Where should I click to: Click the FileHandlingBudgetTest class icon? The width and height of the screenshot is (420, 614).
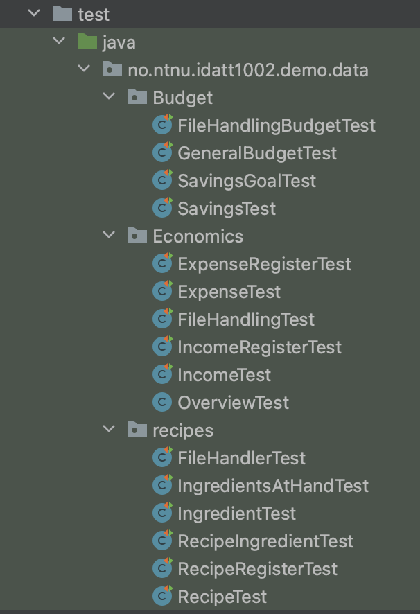click(x=162, y=125)
